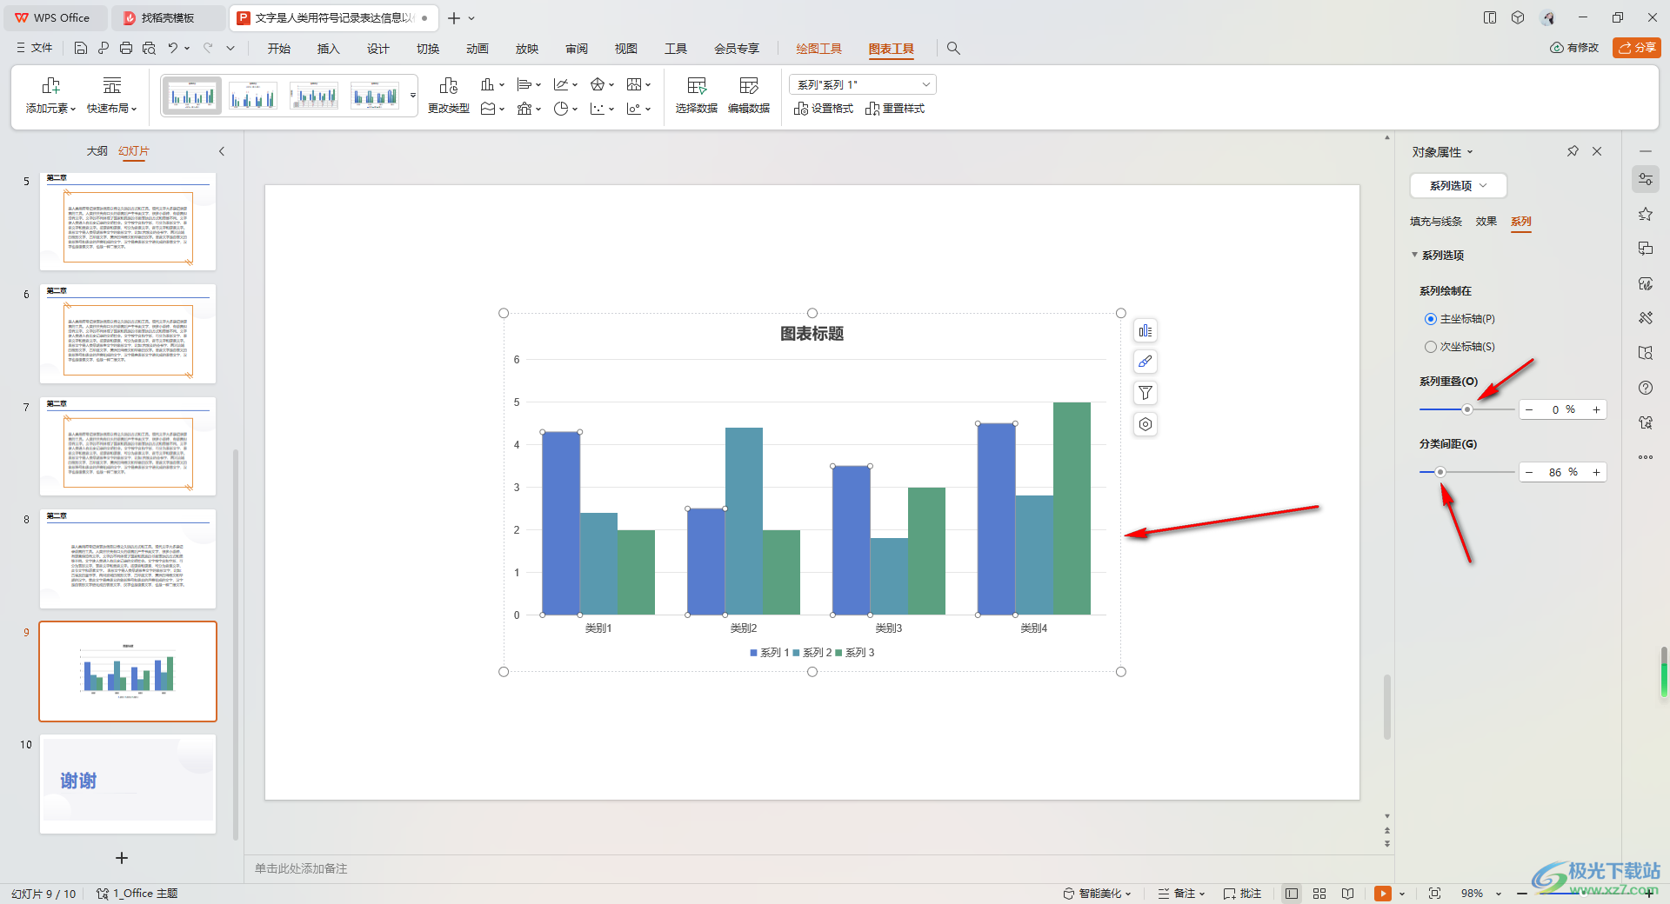
Task: Click the 更改类型 chart type icon
Action: (449, 96)
